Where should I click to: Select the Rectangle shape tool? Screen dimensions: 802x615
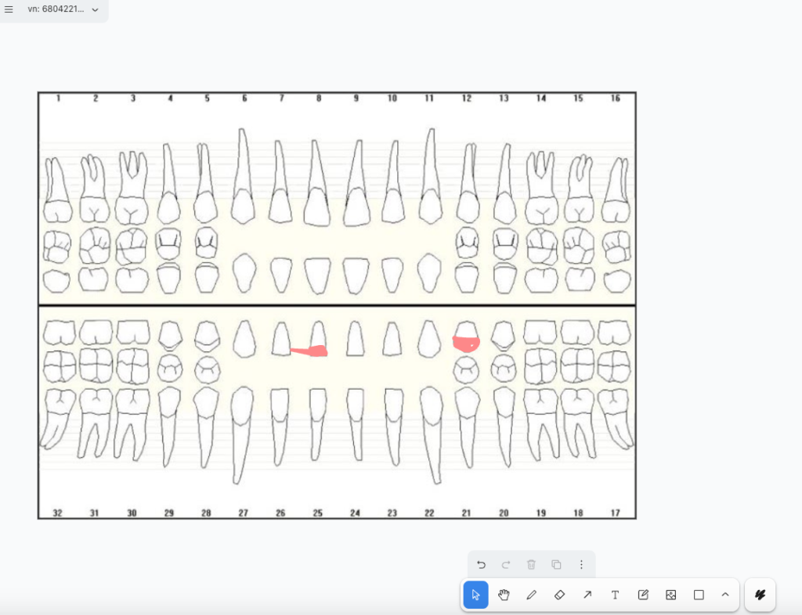tap(699, 595)
